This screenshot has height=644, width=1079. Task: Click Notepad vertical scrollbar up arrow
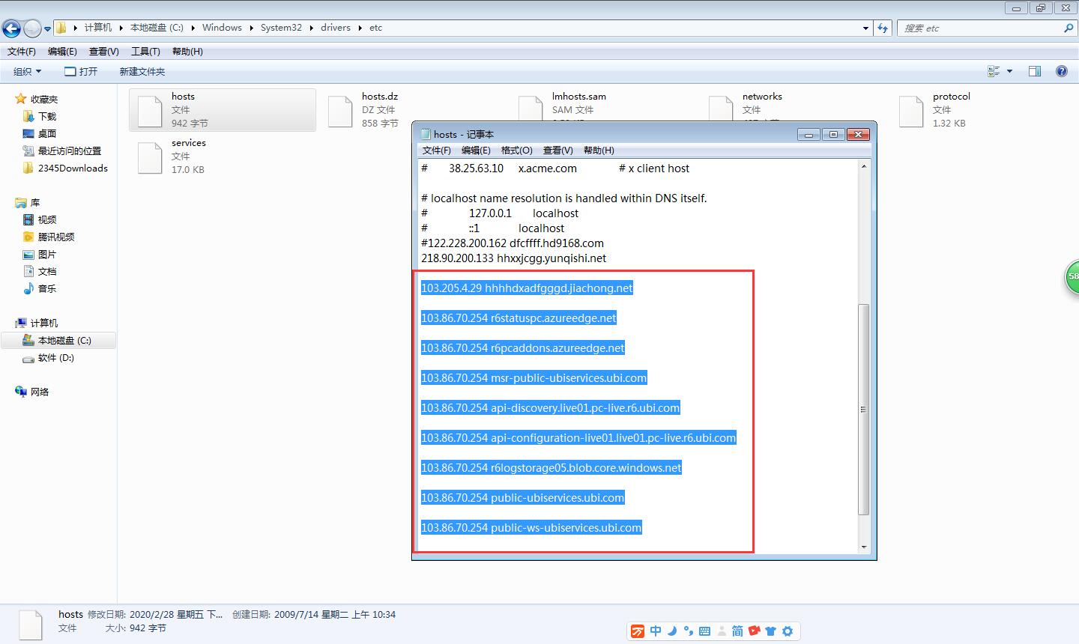[x=863, y=166]
